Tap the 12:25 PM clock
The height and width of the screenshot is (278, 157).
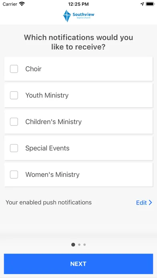click(78, 4)
